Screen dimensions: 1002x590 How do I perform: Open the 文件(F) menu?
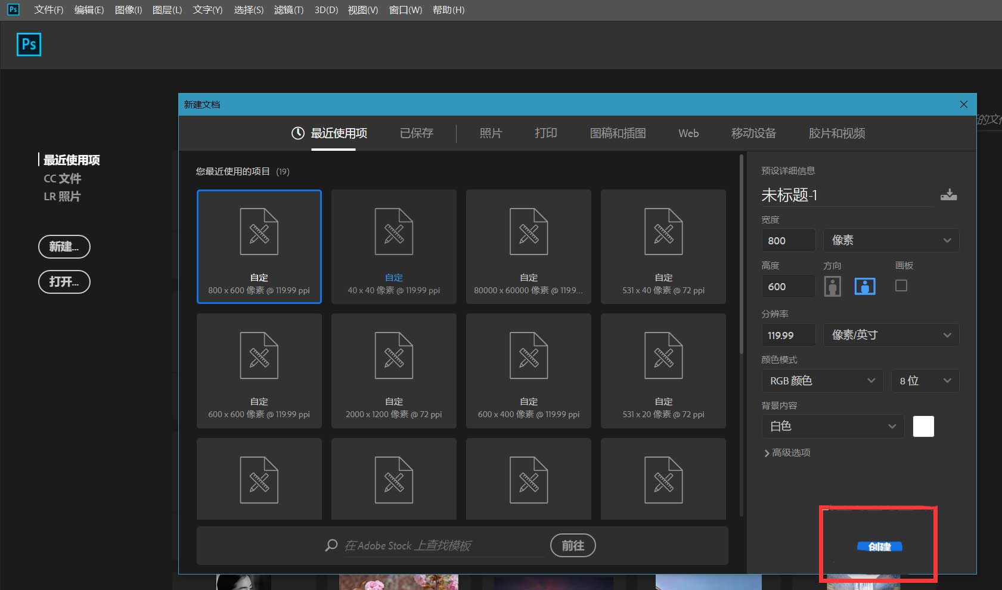point(49,10)
